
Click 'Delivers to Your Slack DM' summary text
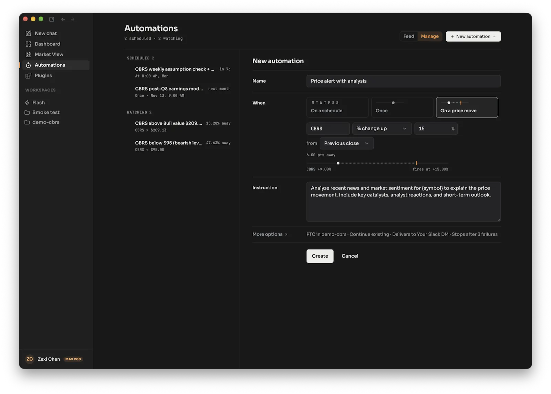tap(420, 234)
